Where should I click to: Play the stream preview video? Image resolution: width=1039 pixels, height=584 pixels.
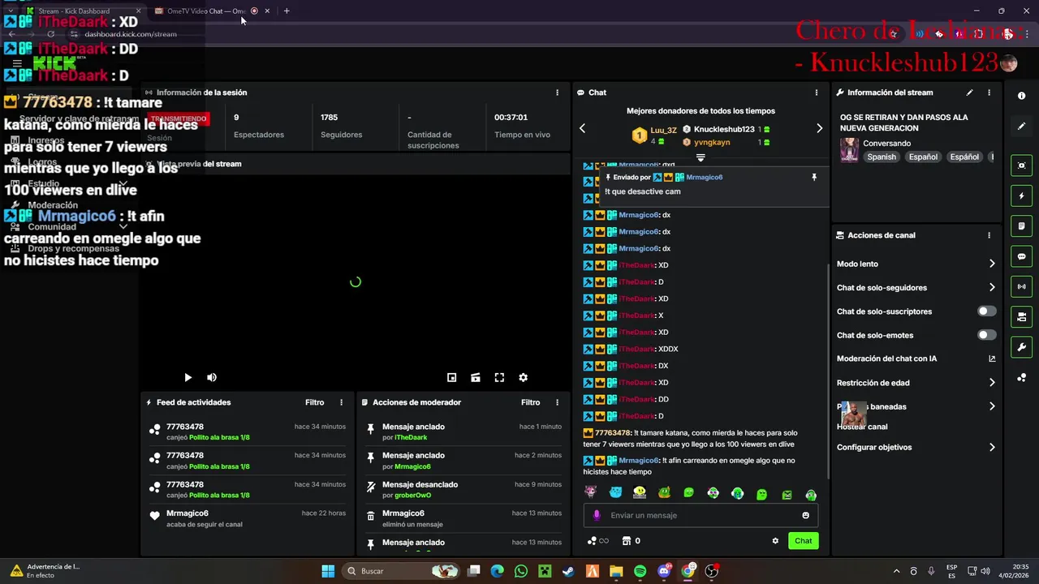(188, 377)
